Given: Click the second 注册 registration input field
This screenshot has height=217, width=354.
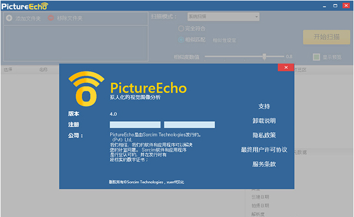Looking at the screenshot, I should (189, 125).
